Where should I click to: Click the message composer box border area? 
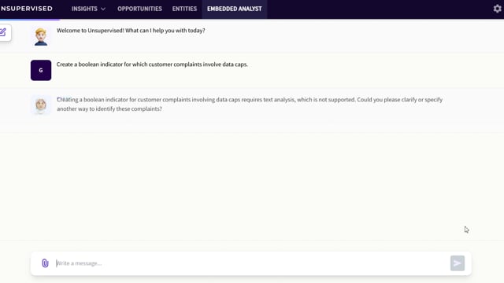click(250, 253)
